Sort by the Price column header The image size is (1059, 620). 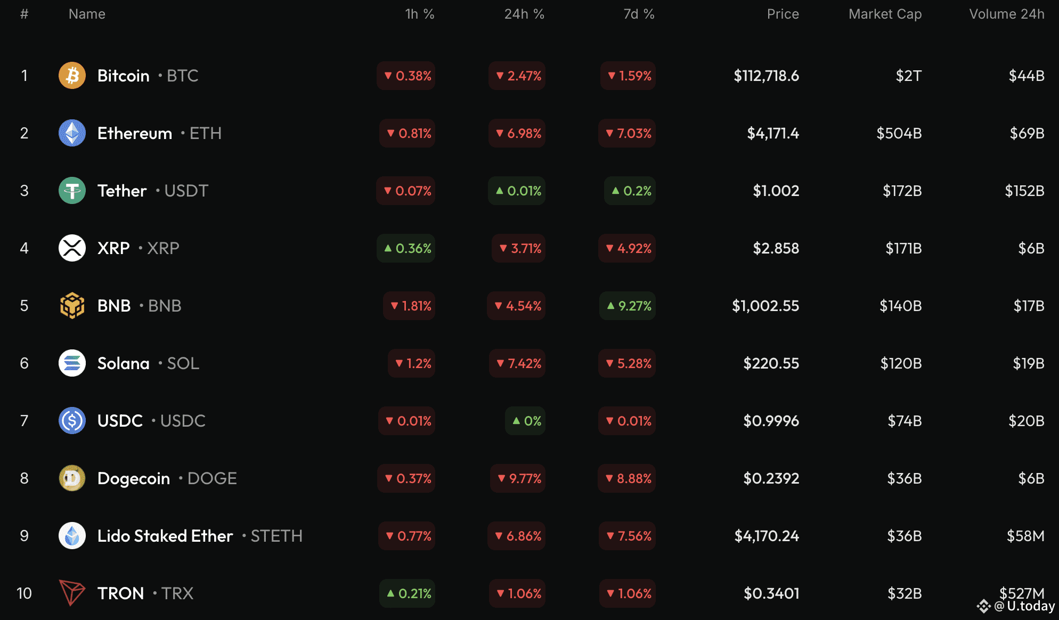(x=783, y=14)
